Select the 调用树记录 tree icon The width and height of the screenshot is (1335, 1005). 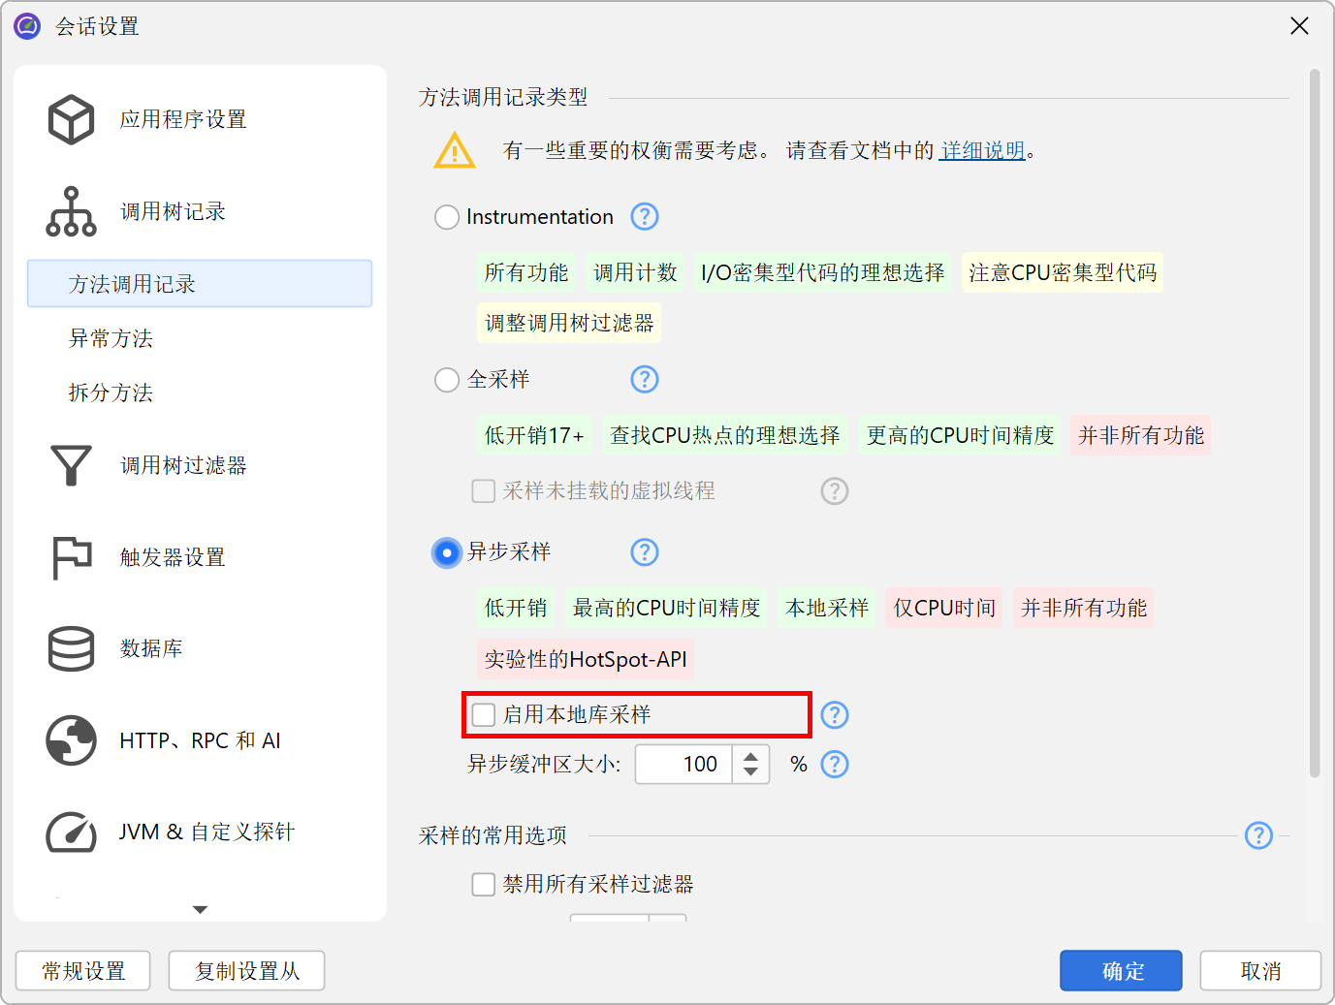click(72, 211)
